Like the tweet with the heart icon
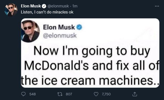This screenshot has height=100, width=164. 96,94
